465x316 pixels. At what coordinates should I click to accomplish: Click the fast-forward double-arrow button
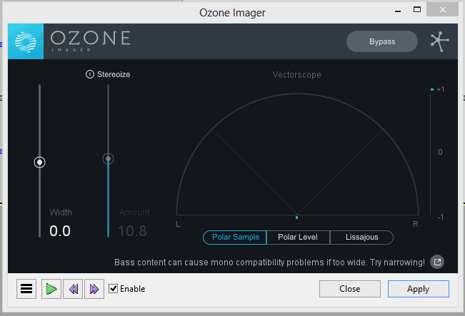coord(94,289)
